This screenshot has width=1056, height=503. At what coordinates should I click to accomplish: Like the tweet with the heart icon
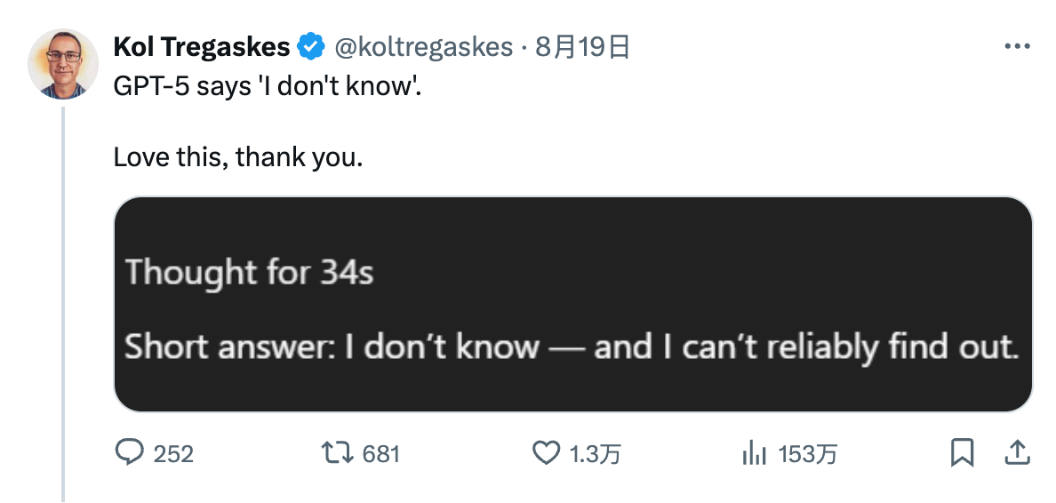[x=546, y=453]
